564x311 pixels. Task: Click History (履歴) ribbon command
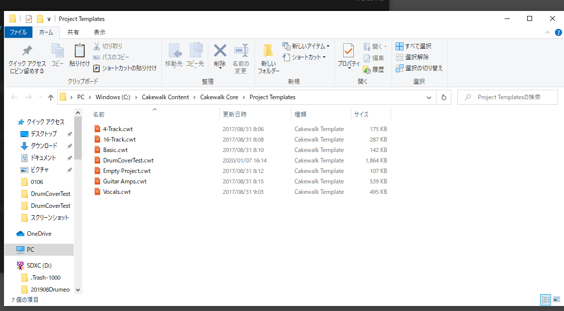pos(374,69)
